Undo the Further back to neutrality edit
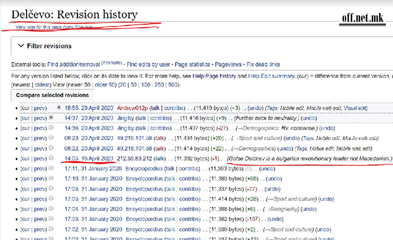 pos(308,118)
